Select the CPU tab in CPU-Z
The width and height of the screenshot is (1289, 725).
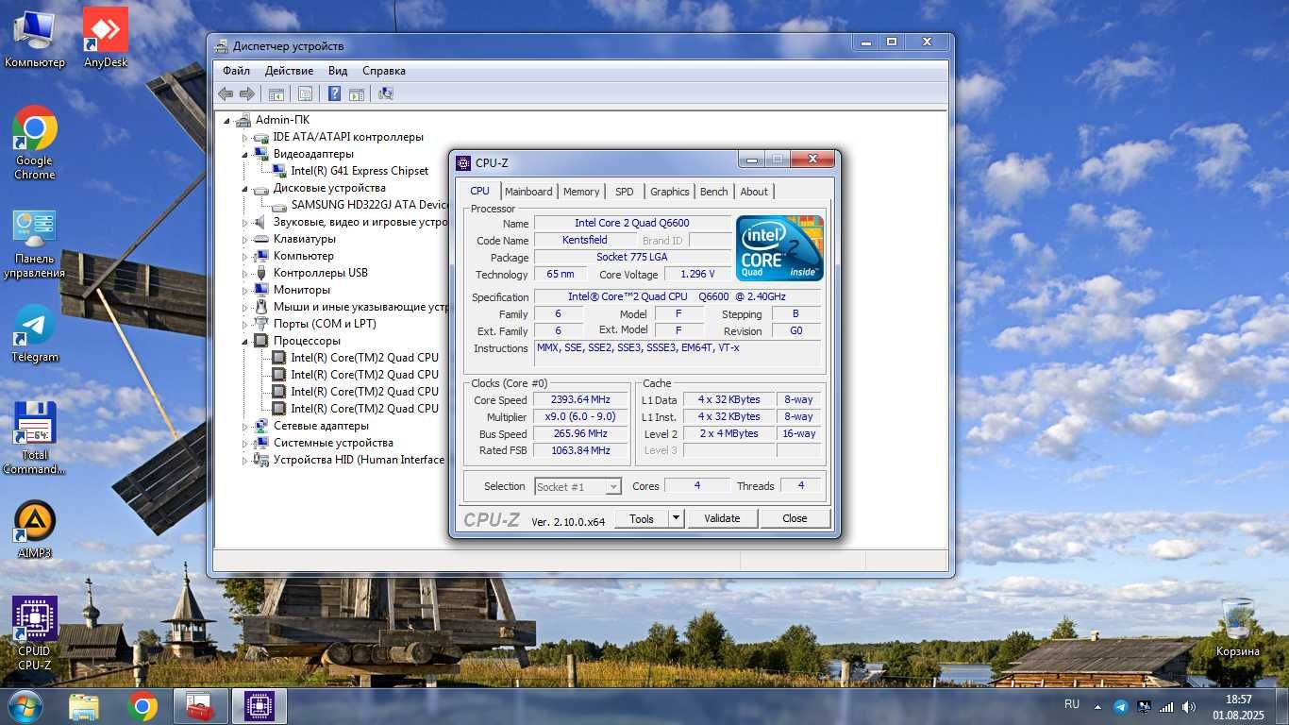pos(480,191)
